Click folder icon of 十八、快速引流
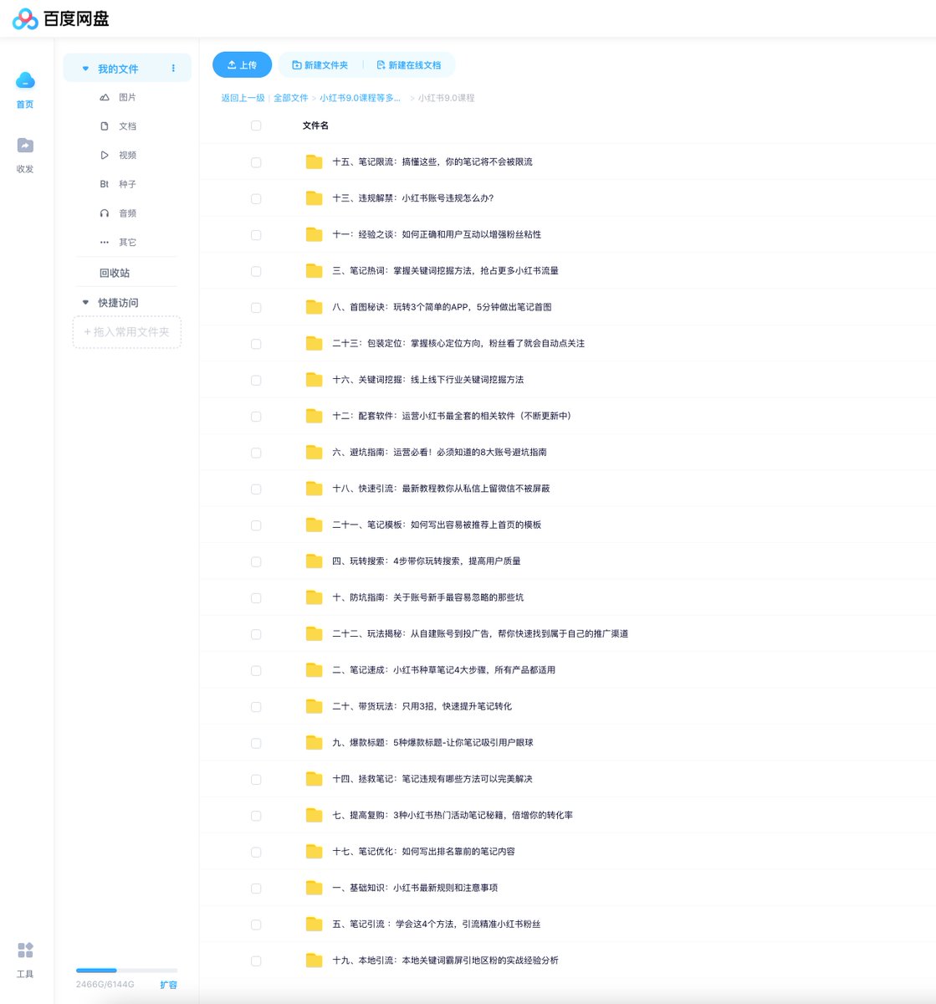 coord(315,489)
